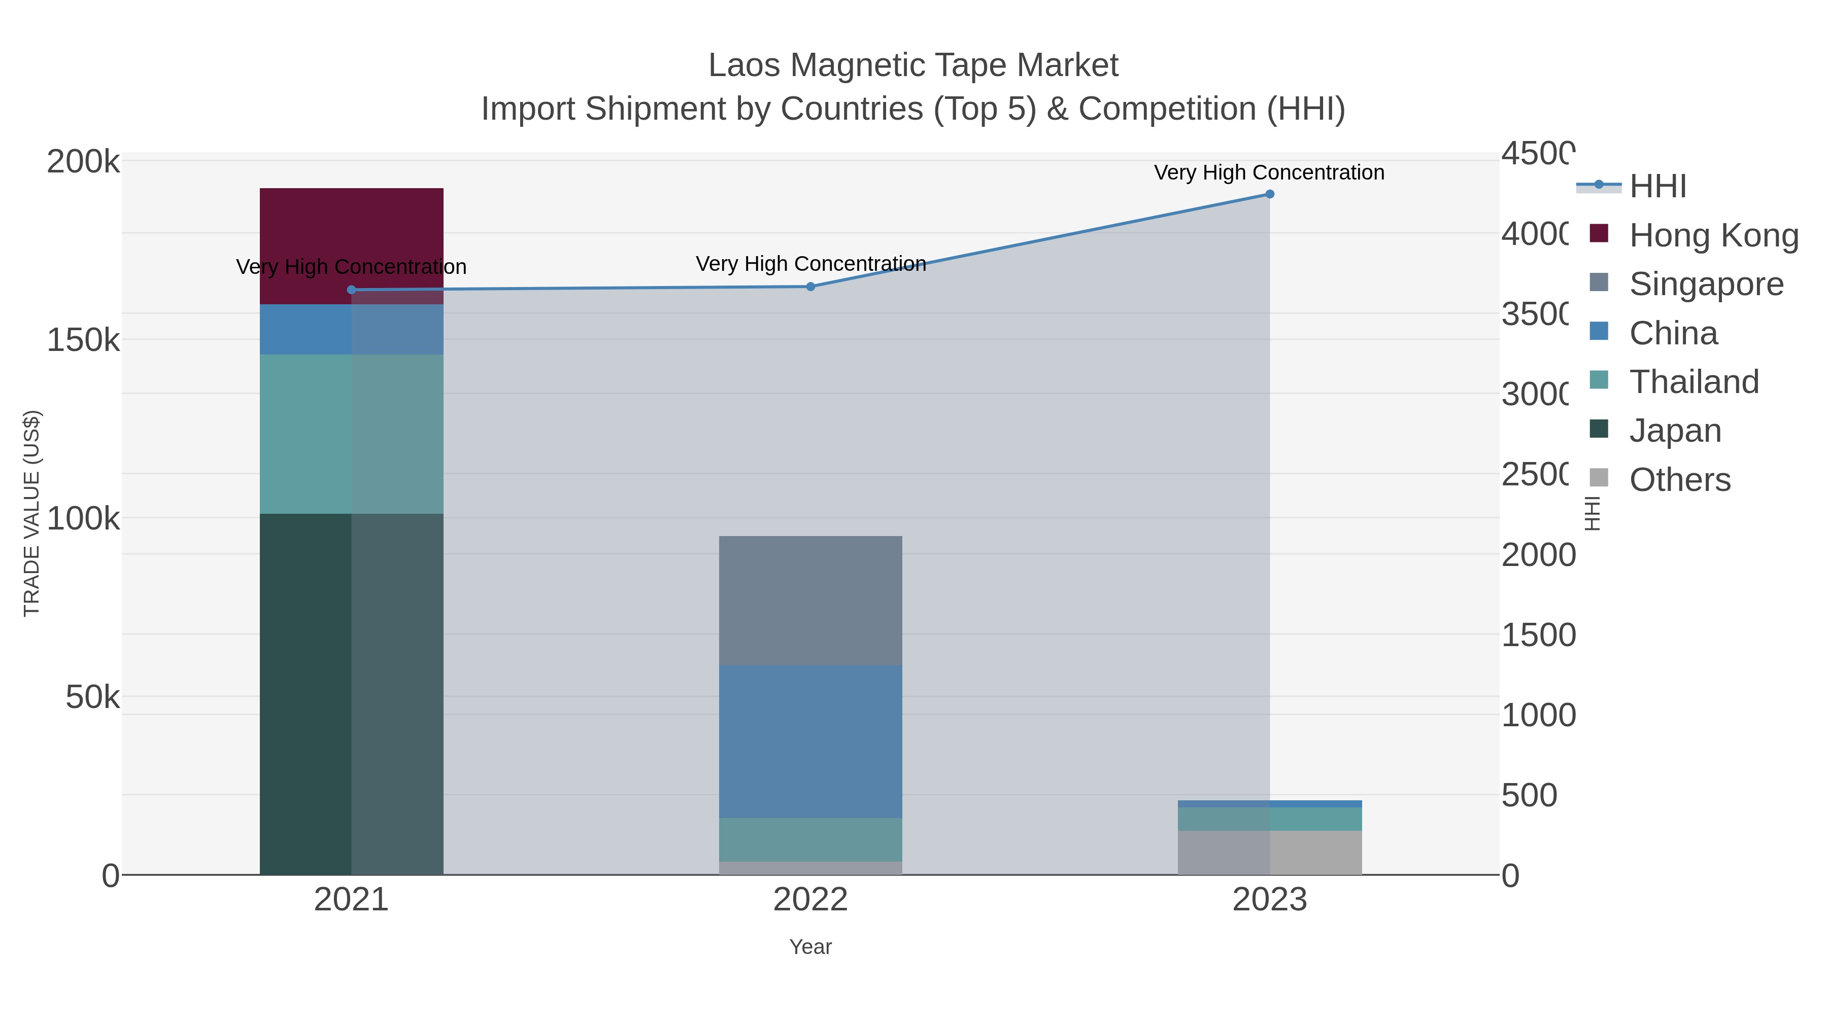Toggle Others legend entry

[x=1660, y=480]
